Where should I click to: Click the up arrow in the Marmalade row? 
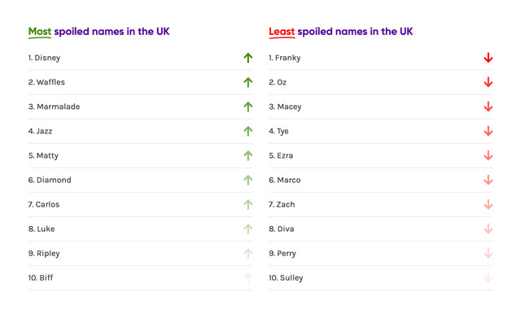coord(247,107)
